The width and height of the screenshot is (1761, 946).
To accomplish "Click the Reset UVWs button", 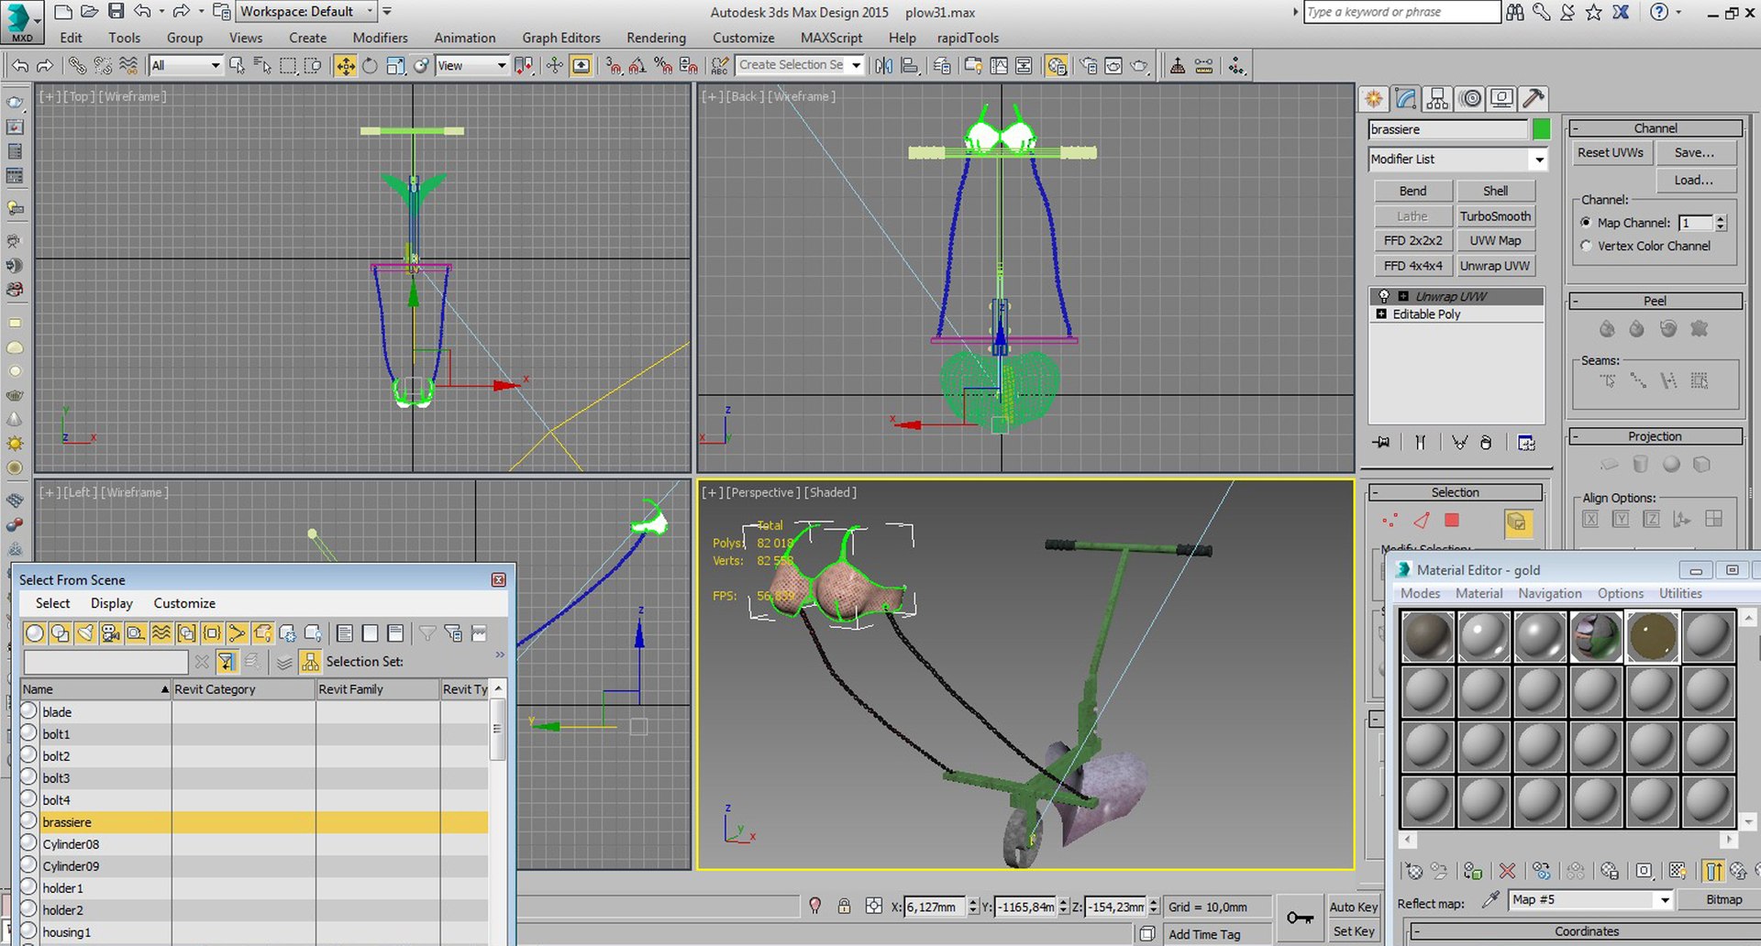I will [x=1611, y=153].
